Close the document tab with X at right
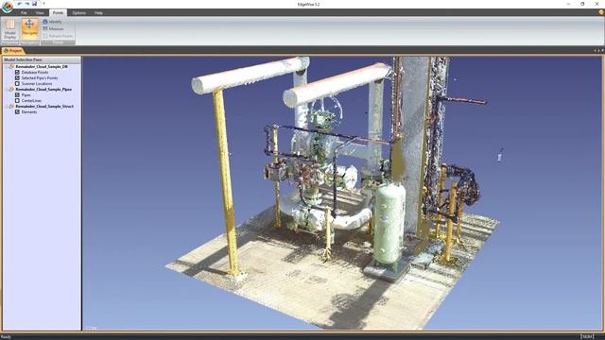The height and width of the screenshot is (340, 605). point(603,50)
